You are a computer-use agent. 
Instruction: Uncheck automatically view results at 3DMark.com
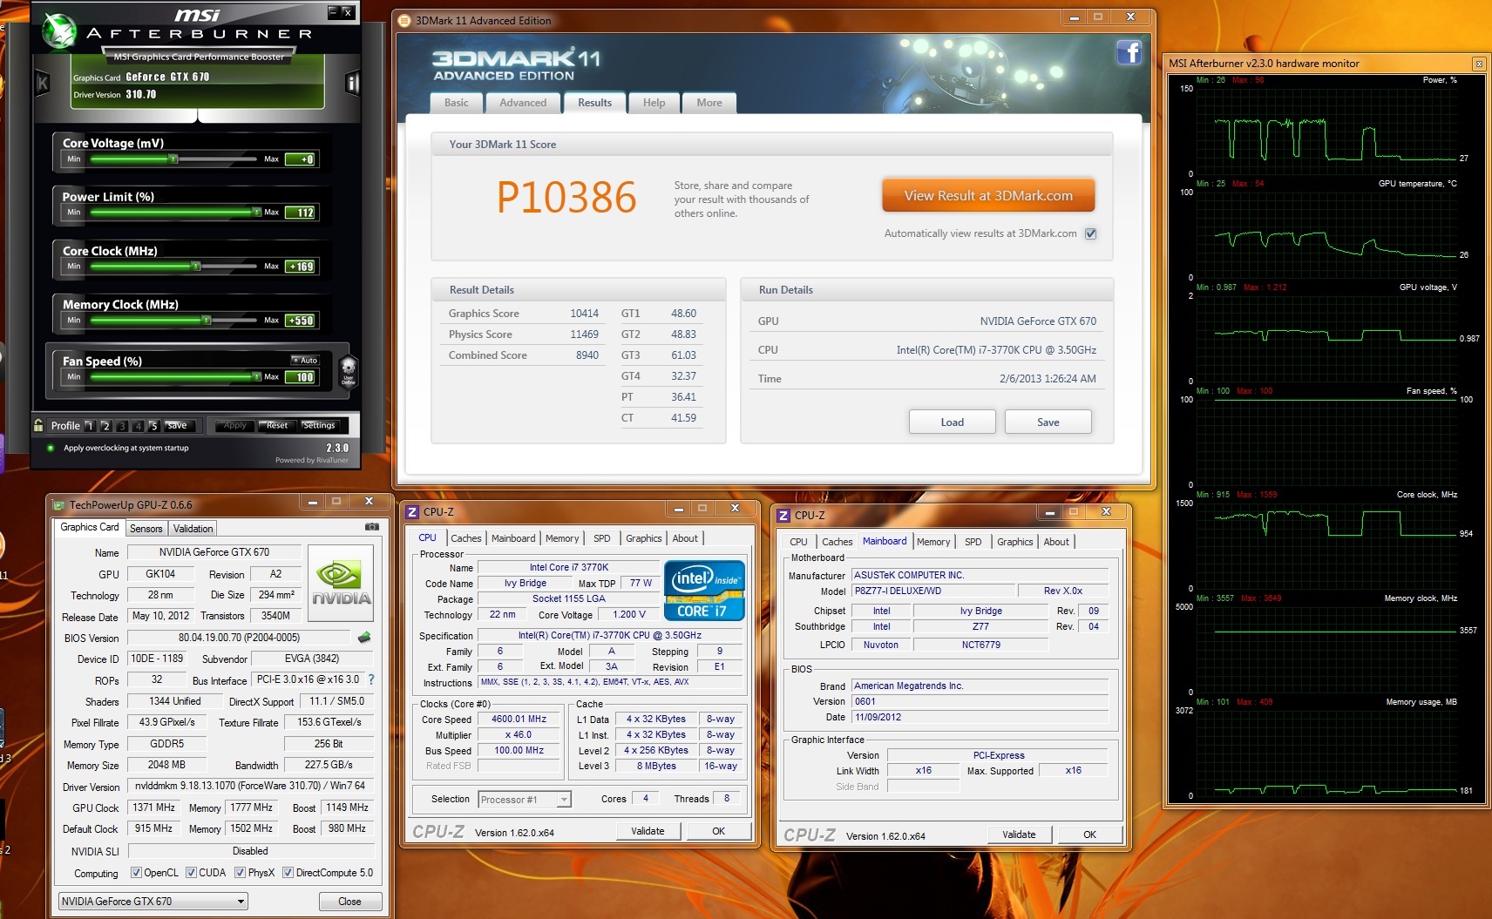click(1090, 233)
